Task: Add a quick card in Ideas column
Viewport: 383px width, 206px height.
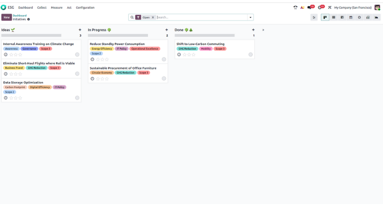Action: pos(80,30)
